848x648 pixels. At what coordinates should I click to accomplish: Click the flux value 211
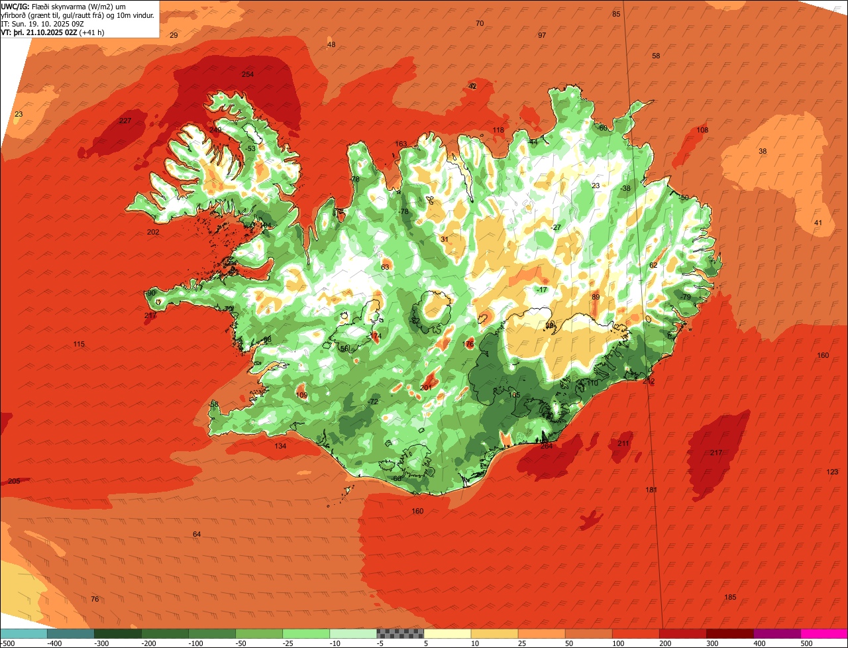point(623,443)
